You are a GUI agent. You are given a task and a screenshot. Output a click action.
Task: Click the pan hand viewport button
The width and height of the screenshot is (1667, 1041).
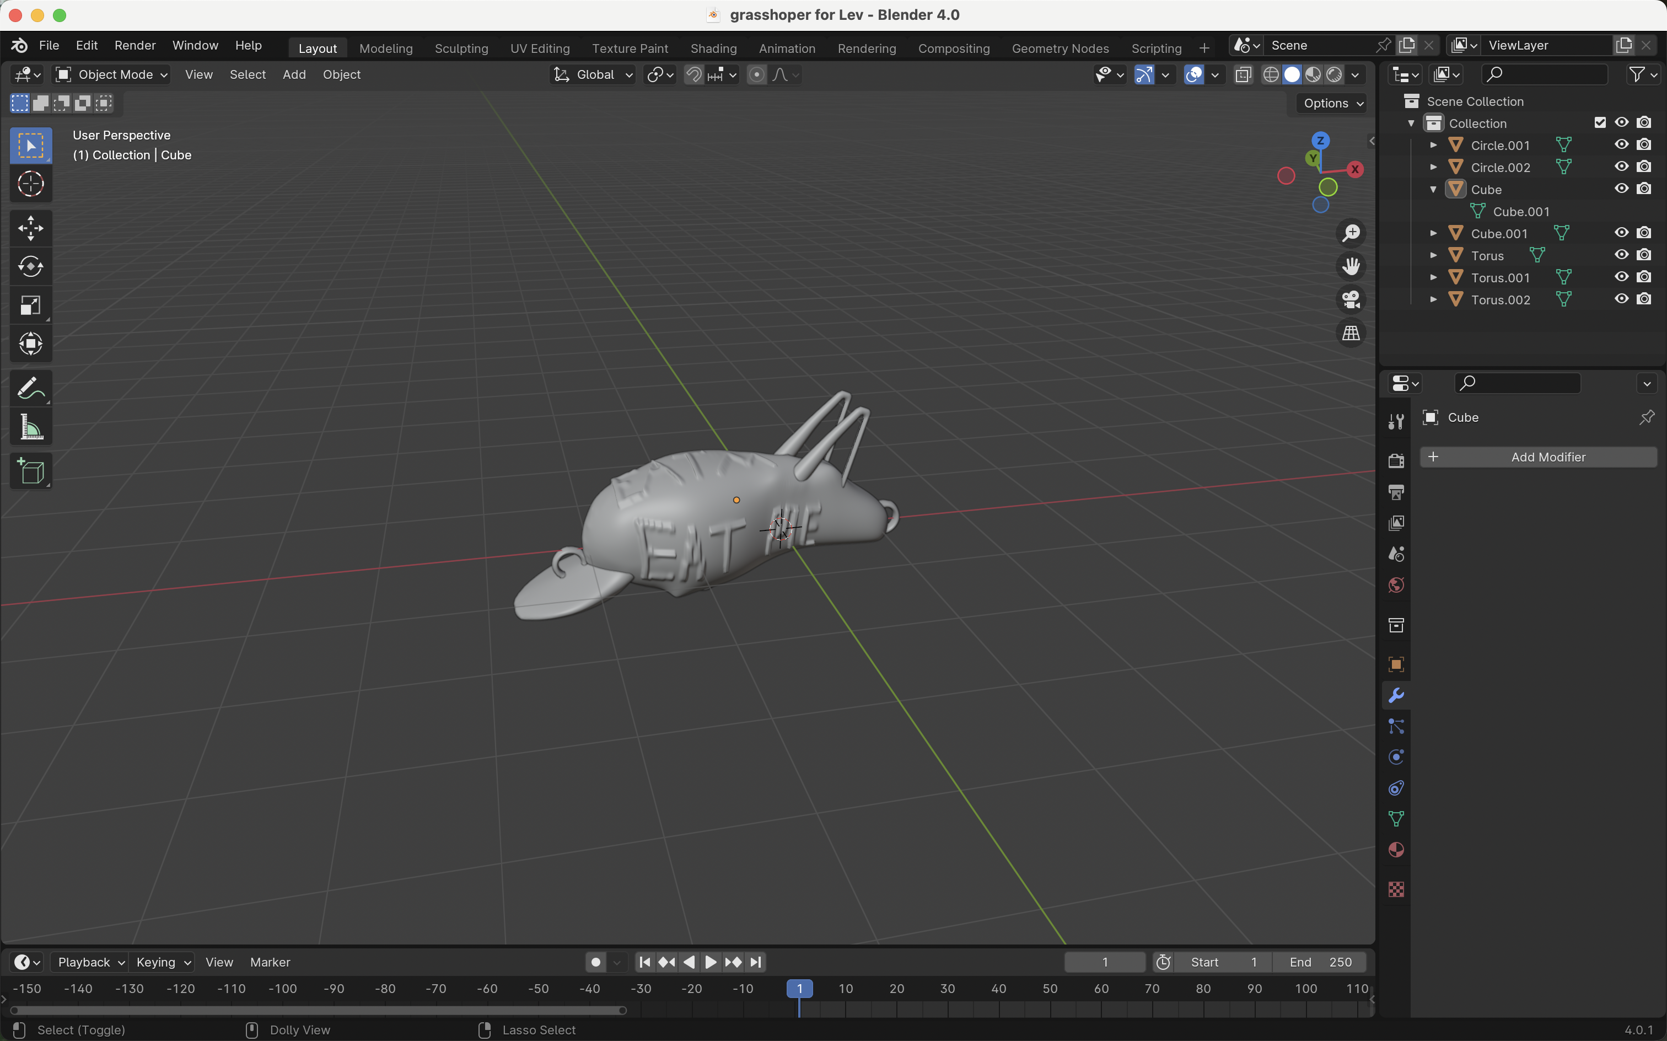1351,266
